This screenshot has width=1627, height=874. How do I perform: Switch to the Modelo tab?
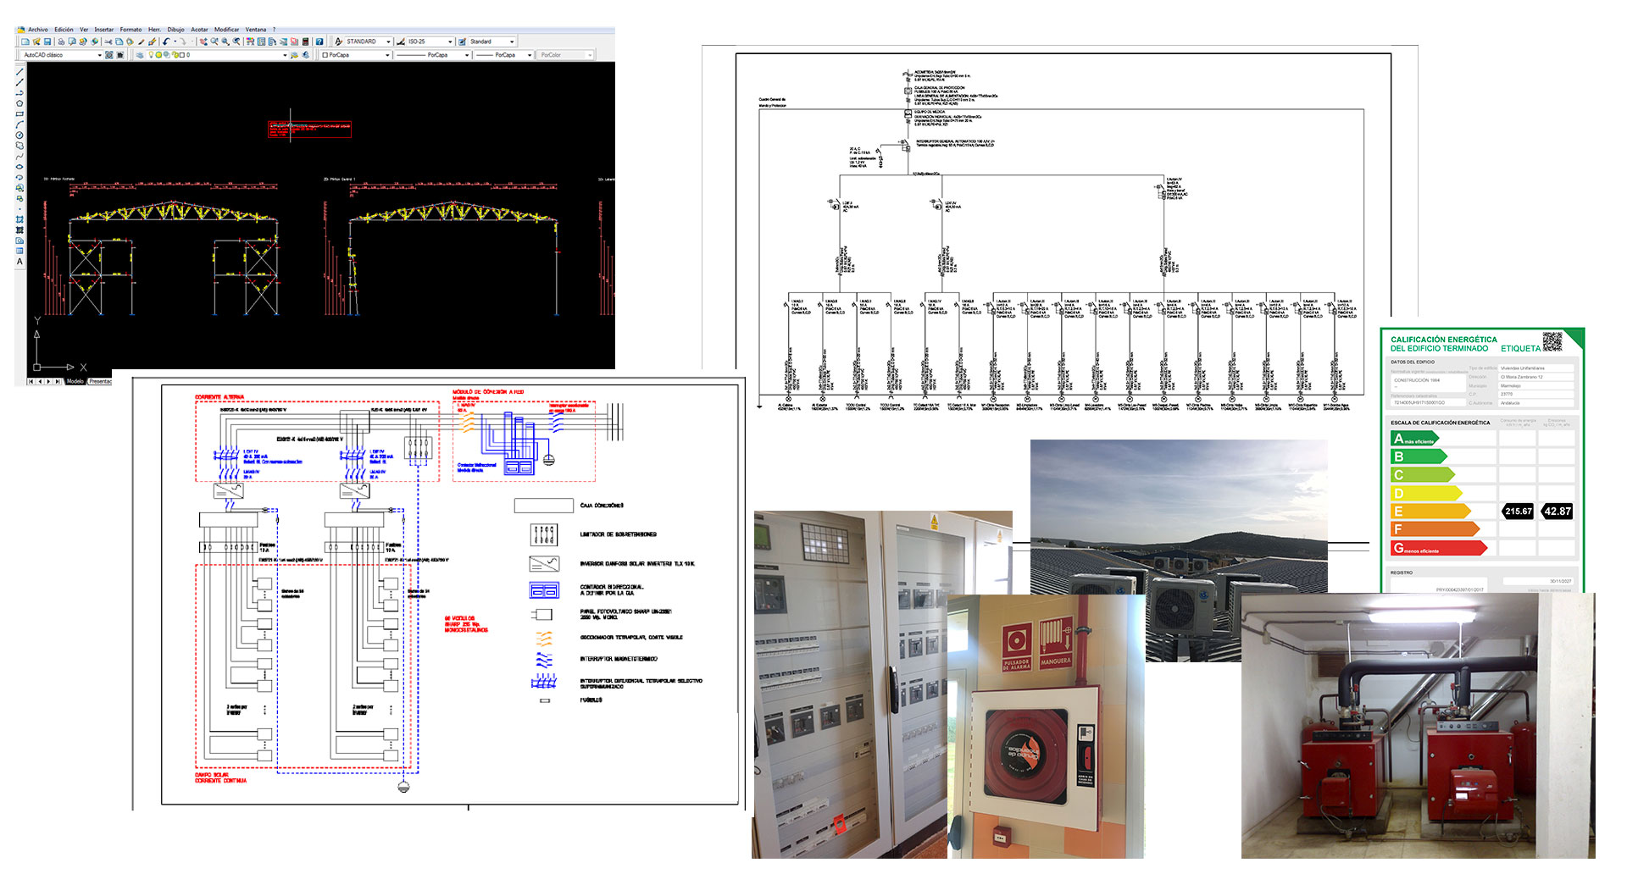pos(75,381)
